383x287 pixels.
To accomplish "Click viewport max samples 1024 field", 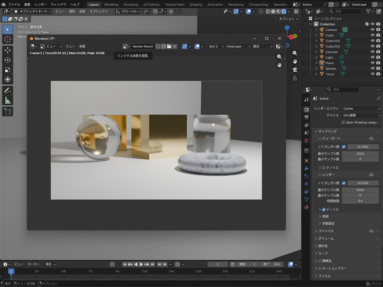I will pos(360,154).
